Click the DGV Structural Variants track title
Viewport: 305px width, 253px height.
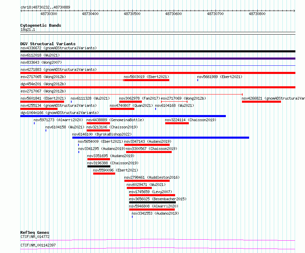coord(48,44)
